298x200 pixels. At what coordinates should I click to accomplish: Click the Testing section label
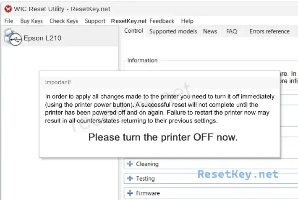coord(145,178)
